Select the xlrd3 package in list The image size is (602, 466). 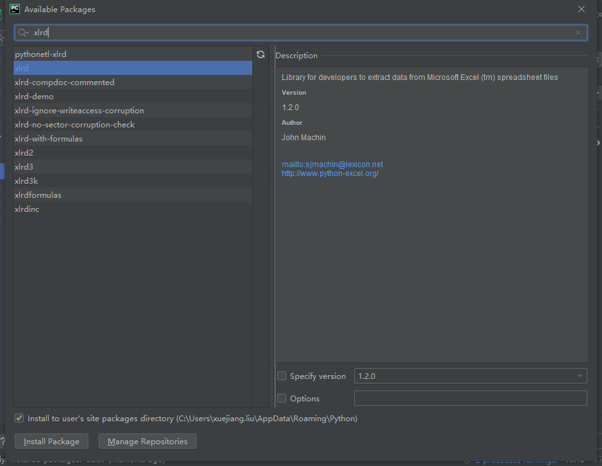(x=133, y=166)
